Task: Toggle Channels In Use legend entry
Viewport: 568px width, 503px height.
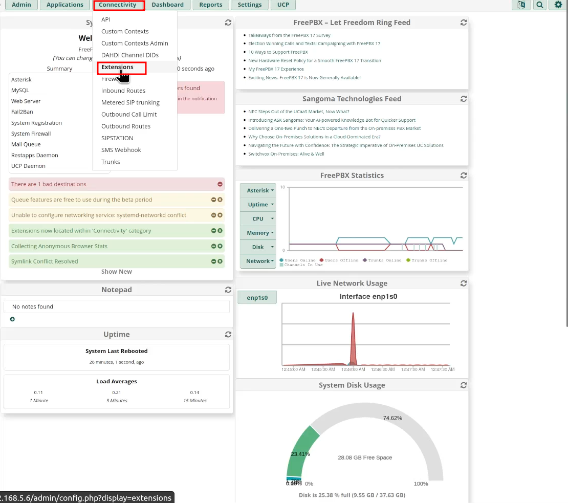Action: [x=301, y=265]
